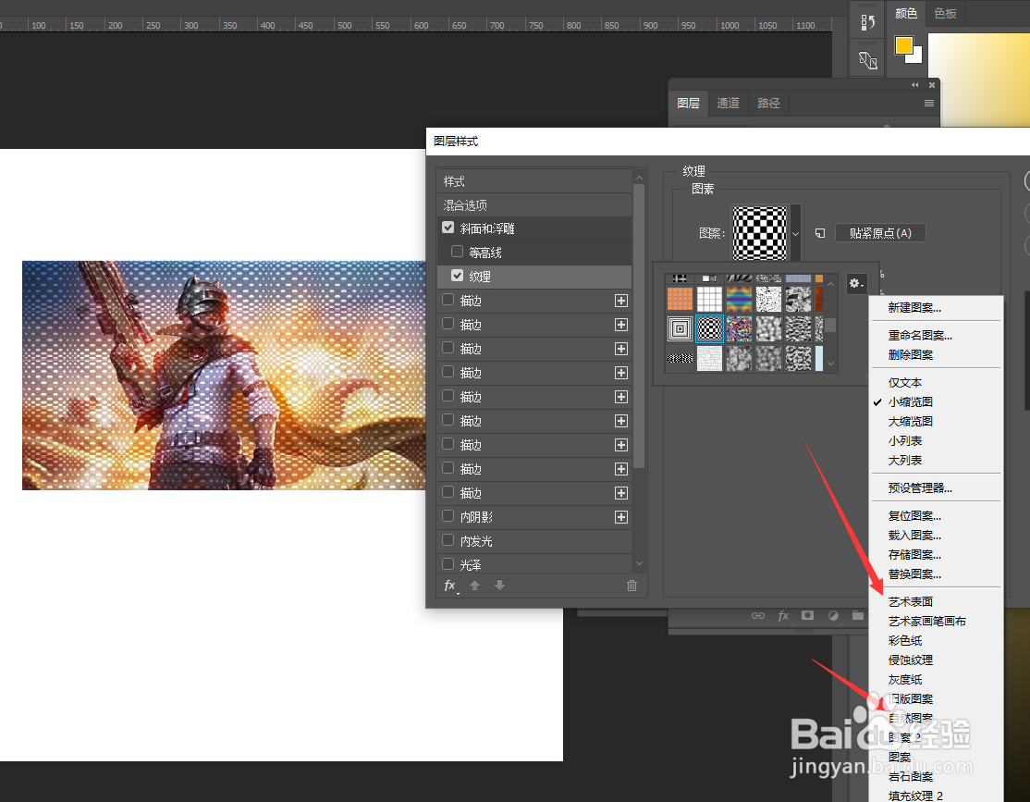
Task: Click the white background color swatch
Action: click(x=915, y=56)
